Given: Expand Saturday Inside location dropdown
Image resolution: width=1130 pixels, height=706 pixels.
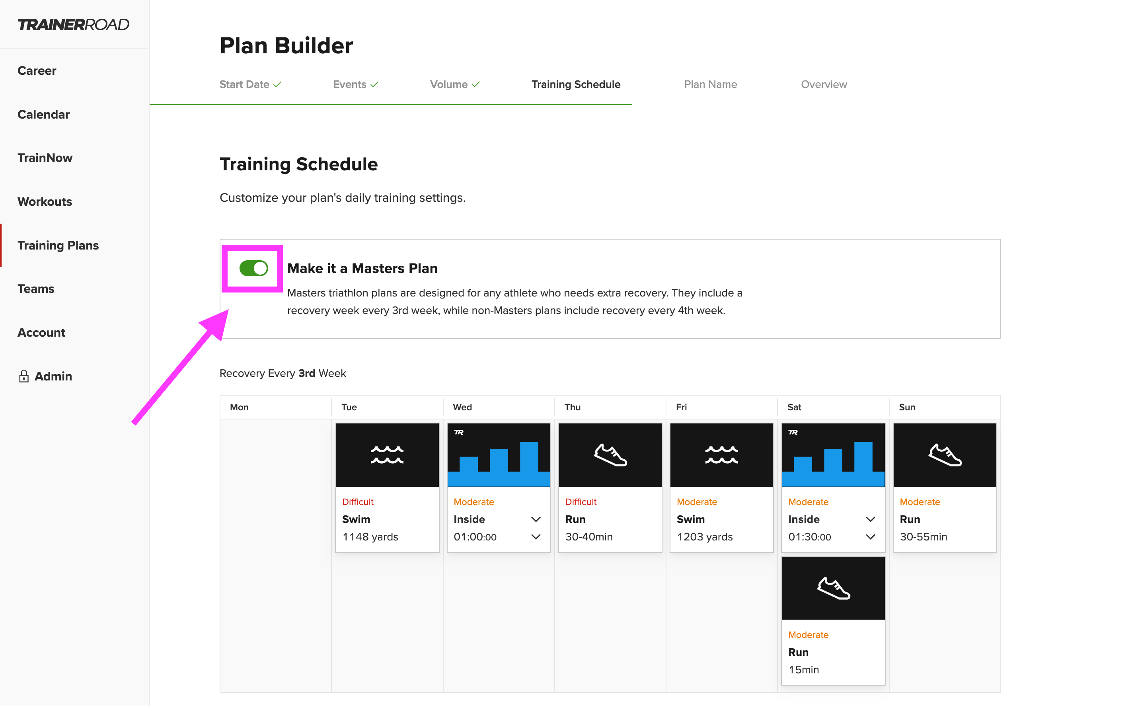Looking at the screenshot, I should (870, 519).
